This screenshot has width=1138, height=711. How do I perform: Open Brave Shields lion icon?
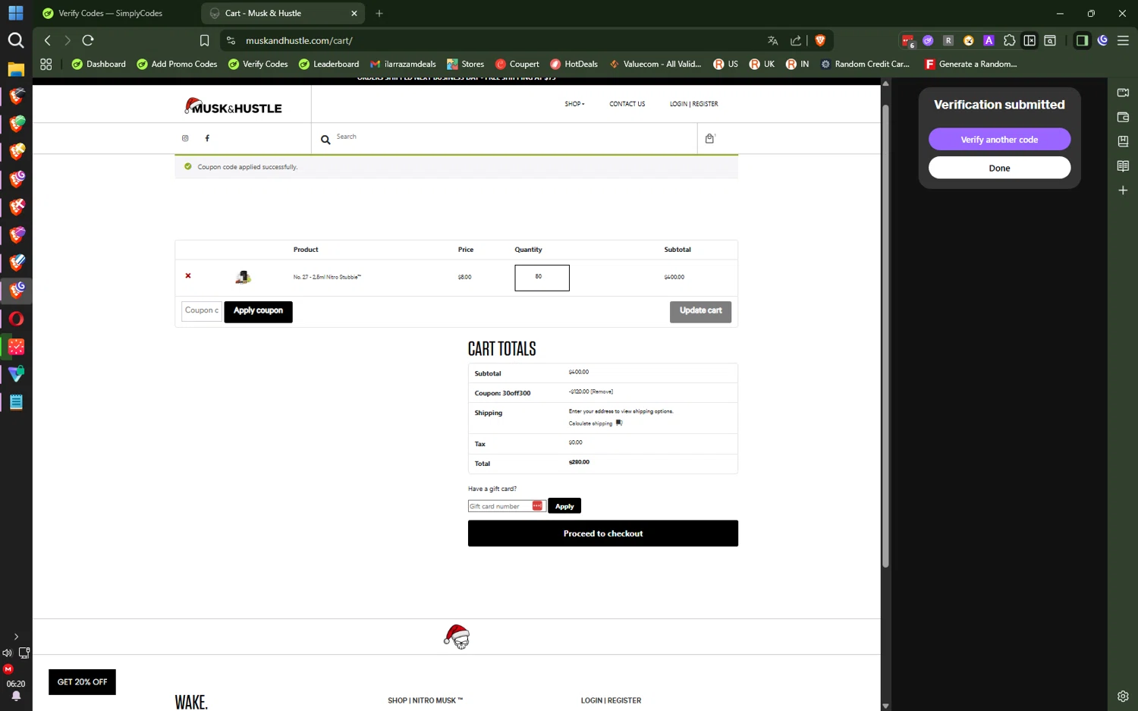click(x=820, y=41)
